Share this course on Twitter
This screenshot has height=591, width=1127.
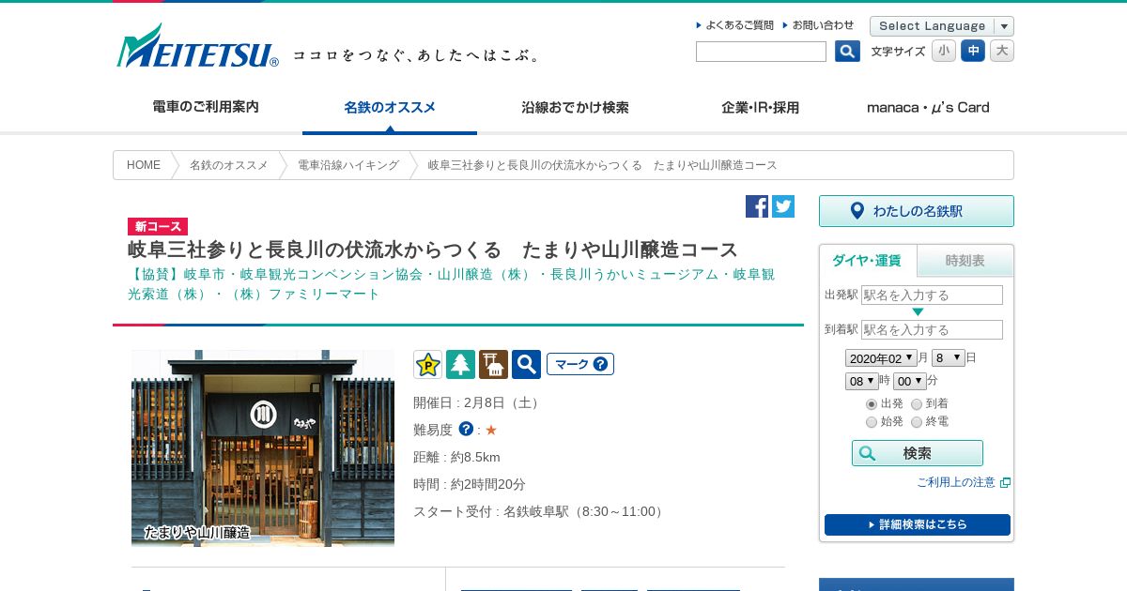(x=783, y=206)
